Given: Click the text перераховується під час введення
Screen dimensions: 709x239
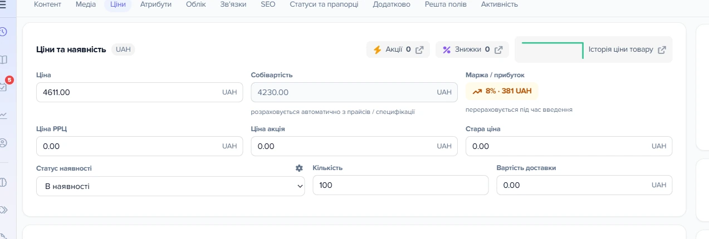Looking at the screenshot, I should coord(519,109).
